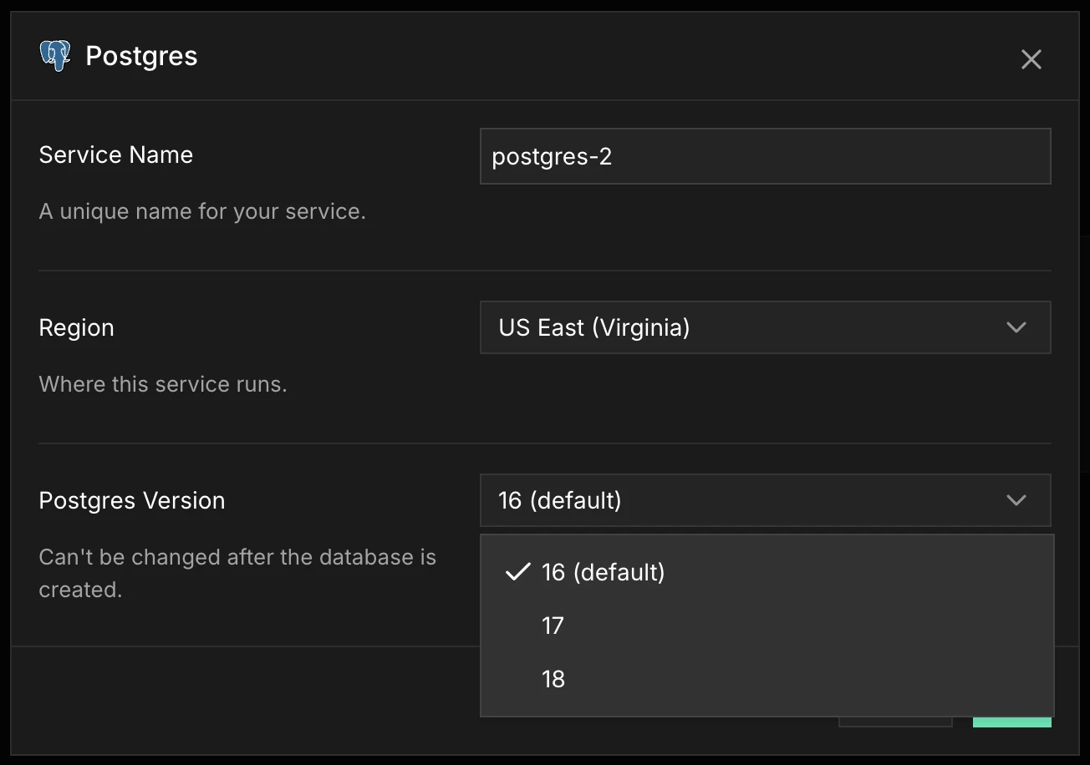Collapse the Postgres Version dropdown

point(765,500)
